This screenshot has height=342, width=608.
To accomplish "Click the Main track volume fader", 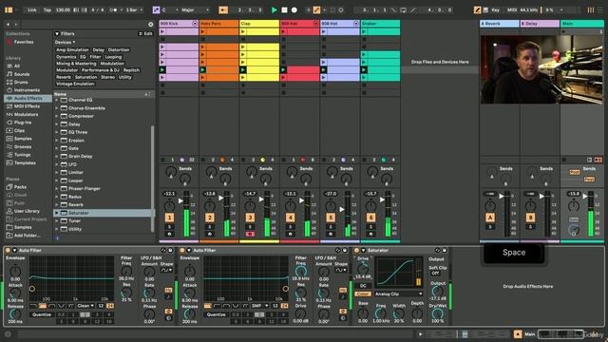I will point(585,197).
